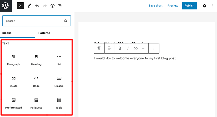Add a Quote block
Screen dimensions: 217x117
tap(13, 81)
